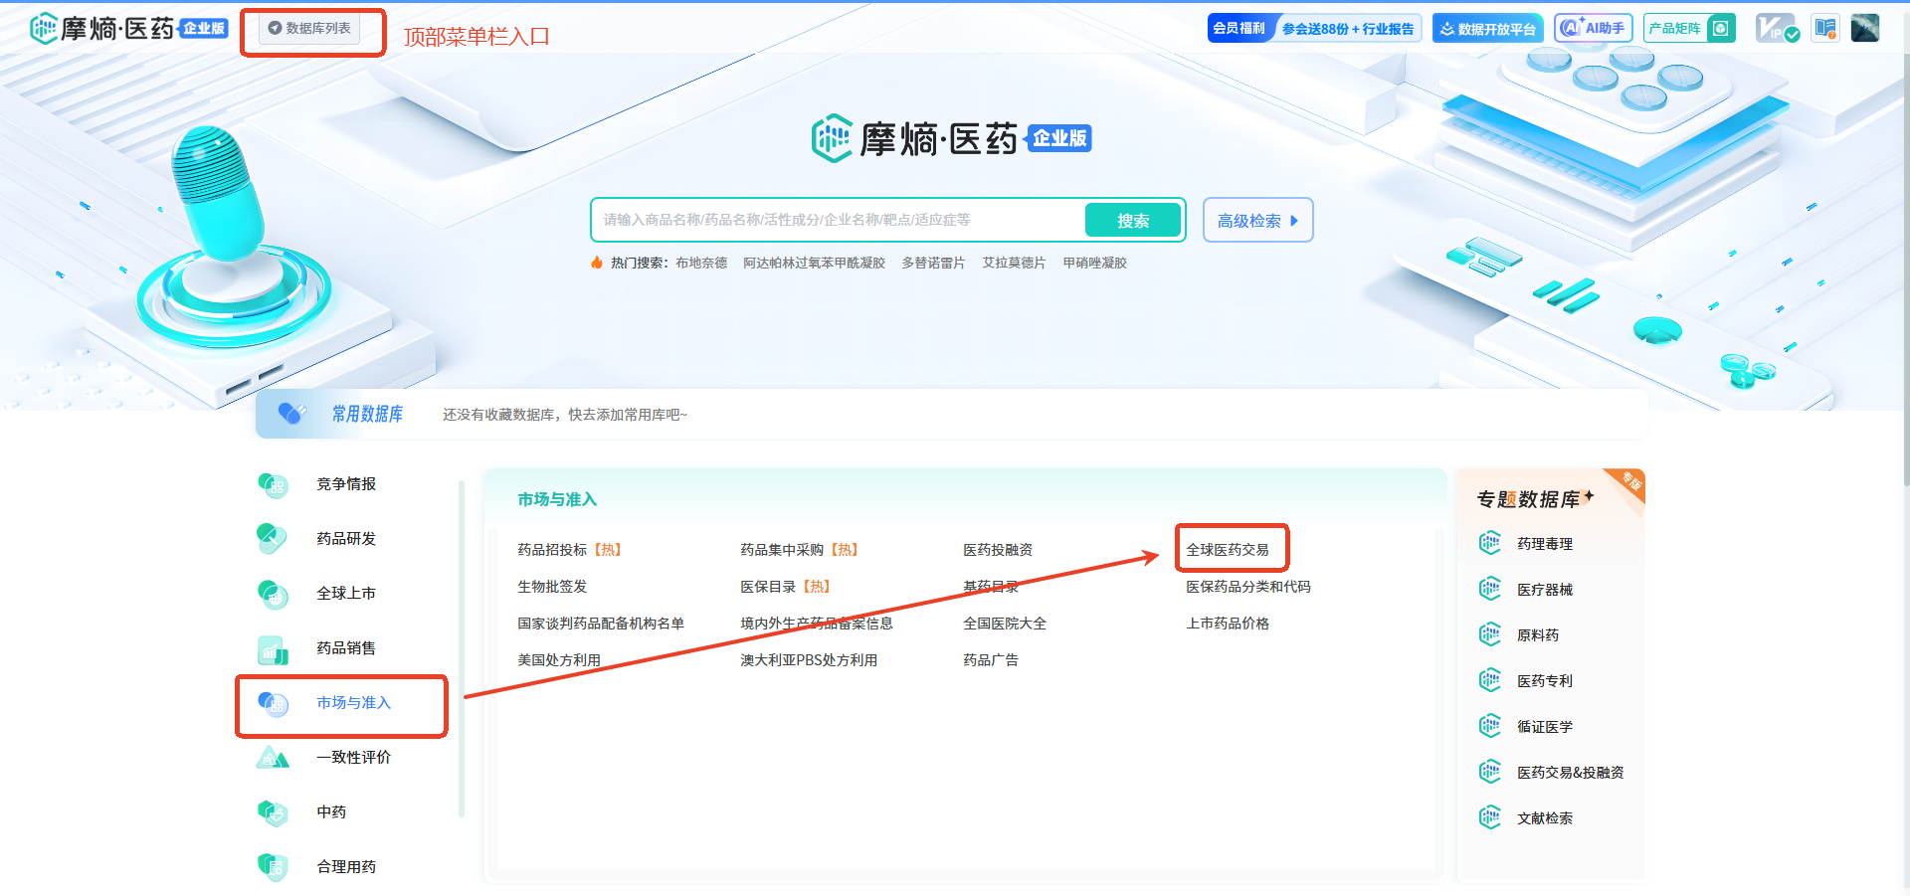Open the 生物批签发 database
Screen dimensions: 1910x896
(552, 587)
